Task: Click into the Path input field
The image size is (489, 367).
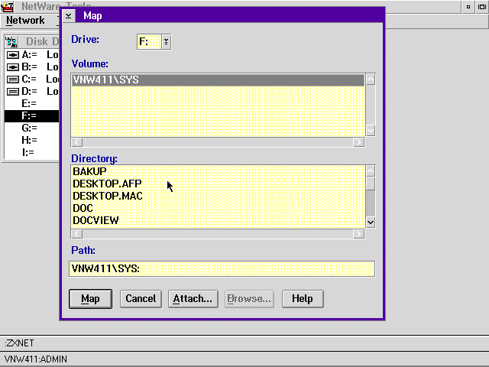Action: pos(222,268)
